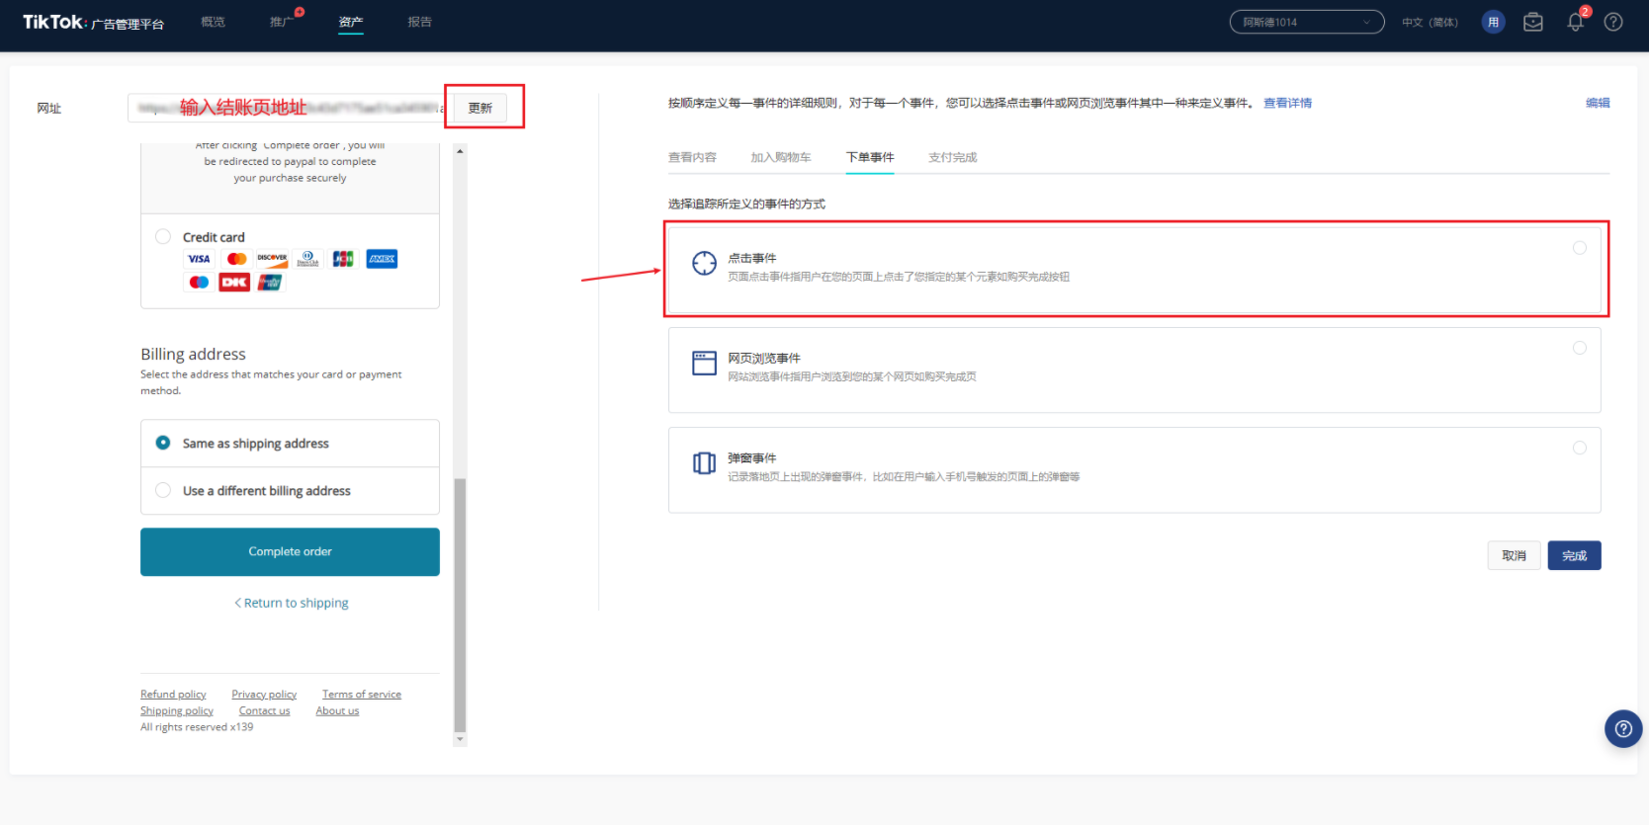Click the floating help button at bottom right

point(1622,729)
